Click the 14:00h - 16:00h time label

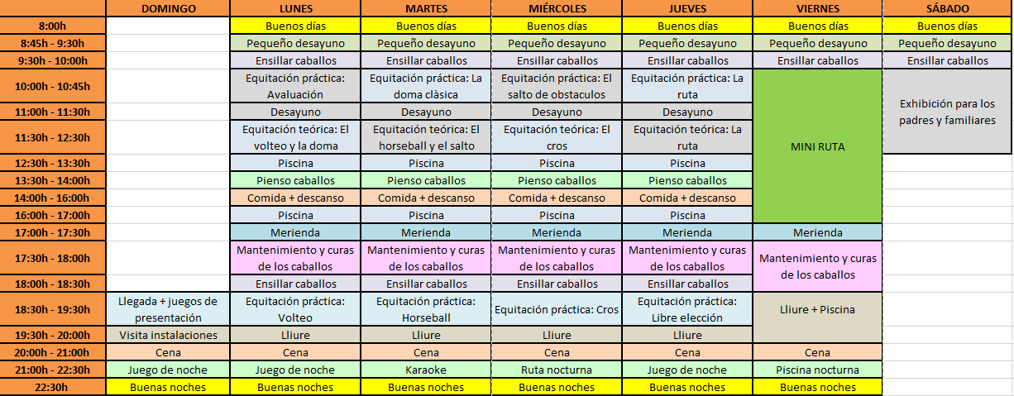click(53, 198)
